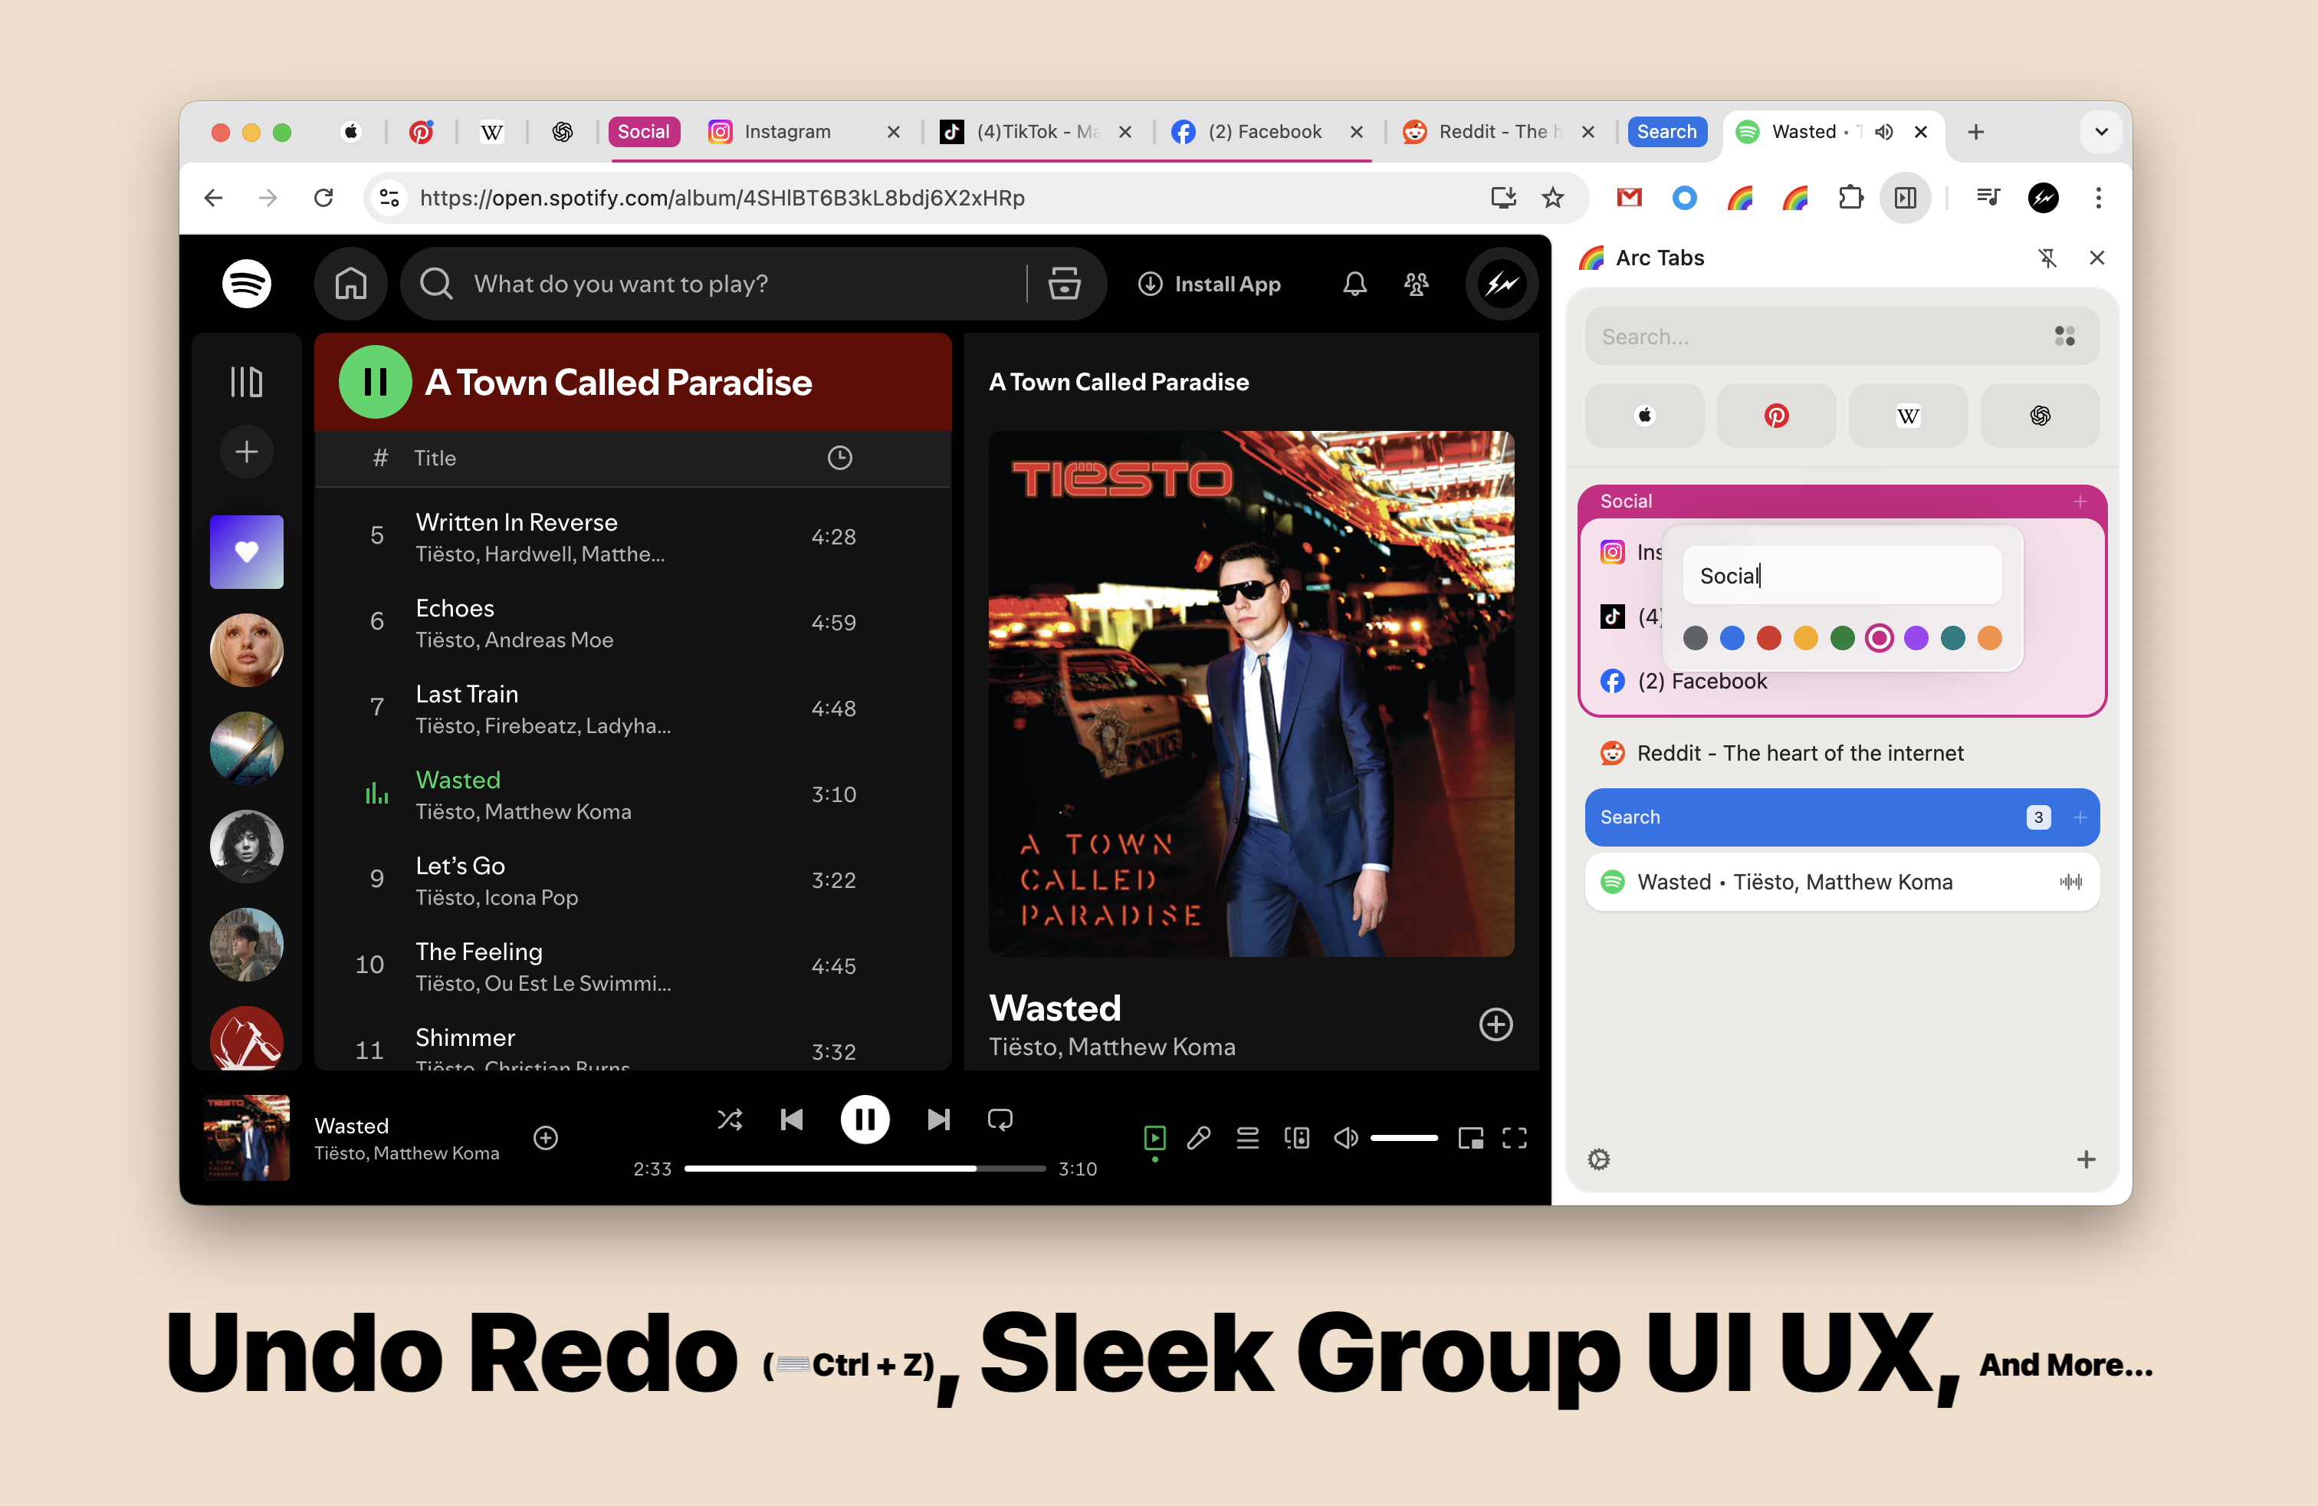Open the play queue
Screen dimensions: 2318x1506
click(x=1248, y=1138)
